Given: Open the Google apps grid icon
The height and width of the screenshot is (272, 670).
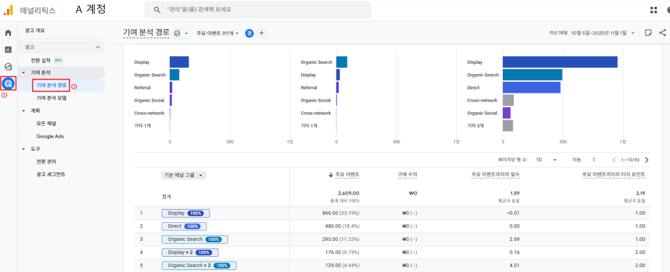Looking at the screenshot, I should point(653,10).
